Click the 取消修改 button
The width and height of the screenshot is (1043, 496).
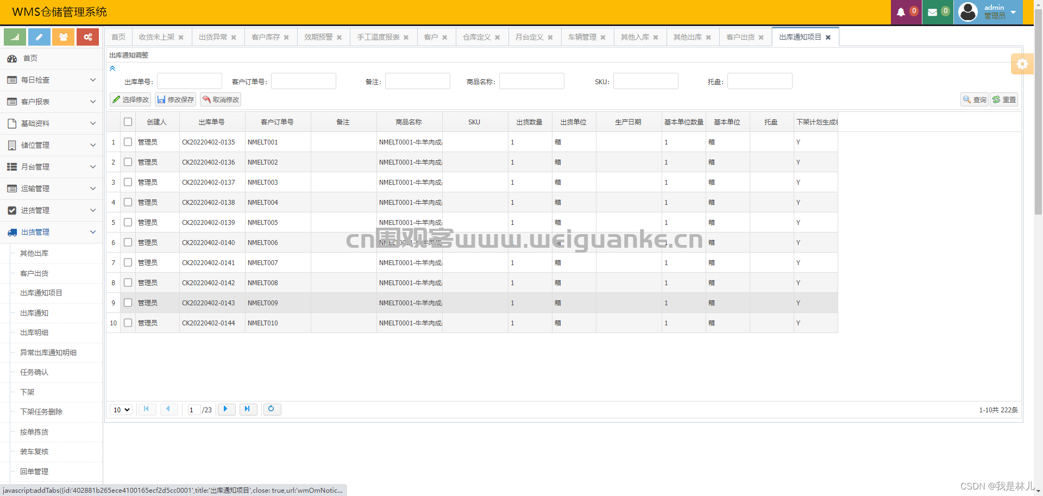[221, 99]
